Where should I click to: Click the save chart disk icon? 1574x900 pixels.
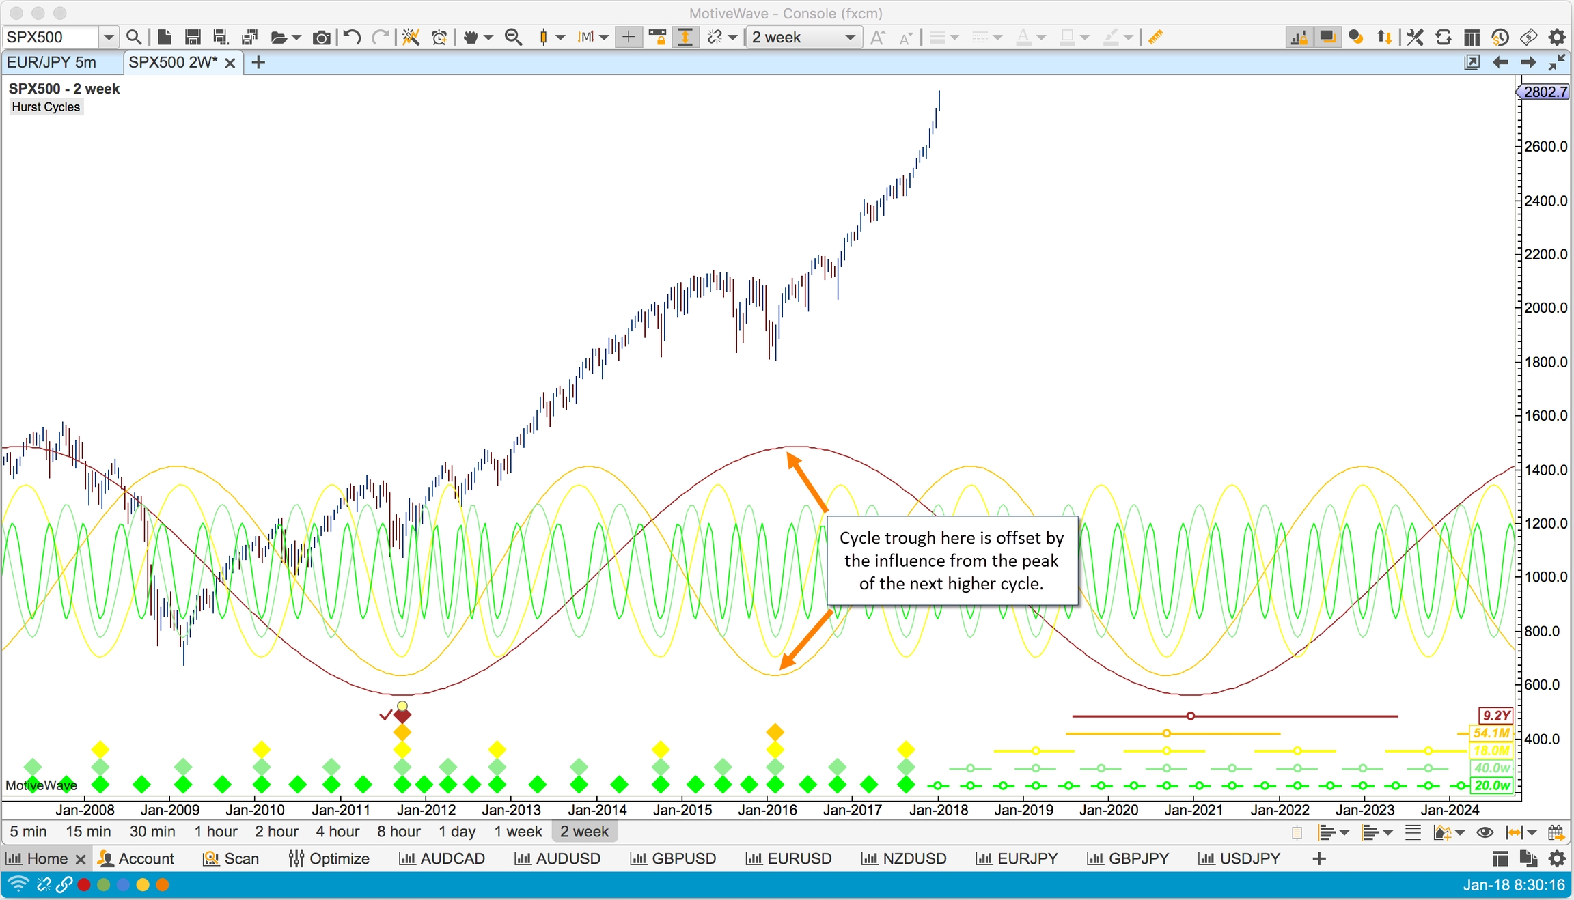pos(193,38)
